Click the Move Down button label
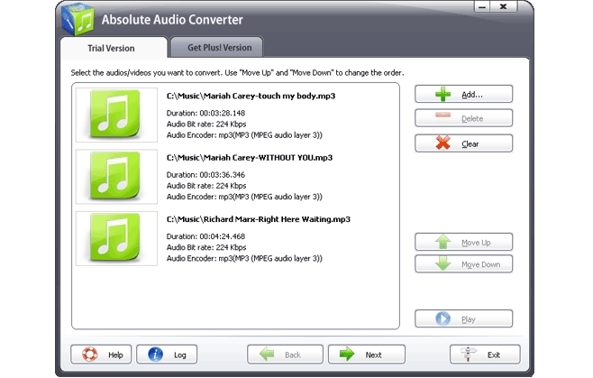Screen dimensions: 593x378 pos(480,264)
